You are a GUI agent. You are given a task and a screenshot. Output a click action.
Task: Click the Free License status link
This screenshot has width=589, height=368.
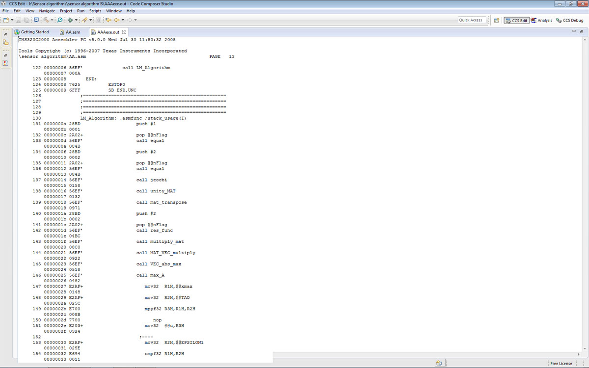(x=561, y=364)
